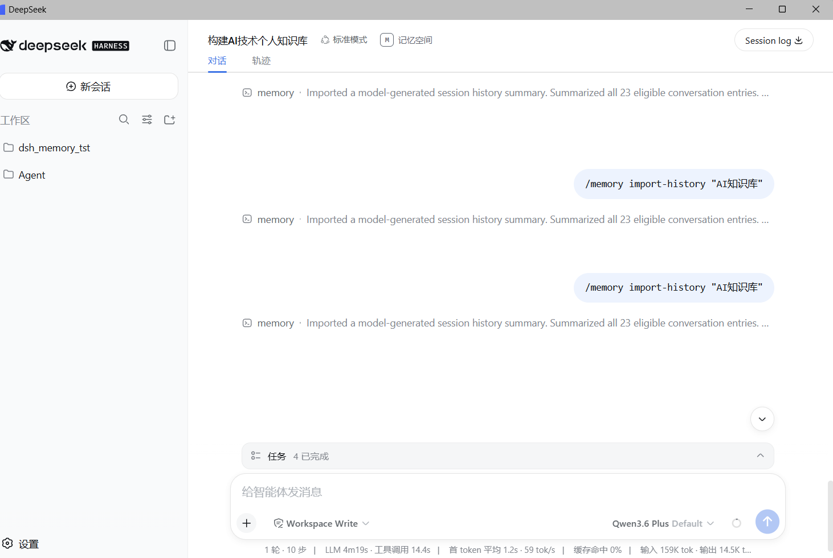The width and height of the screenshot is (833, 558).
Task: Click the top memory output terminal icon
Action: point(247,93)
